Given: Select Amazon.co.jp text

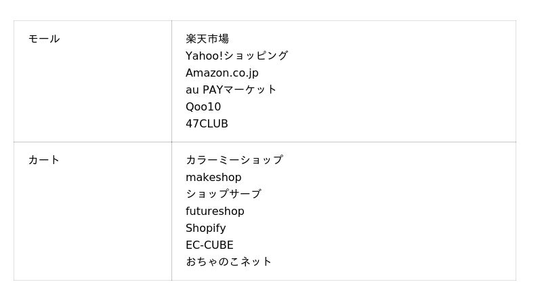Looking at the screenshot, I should coord(222,73).
